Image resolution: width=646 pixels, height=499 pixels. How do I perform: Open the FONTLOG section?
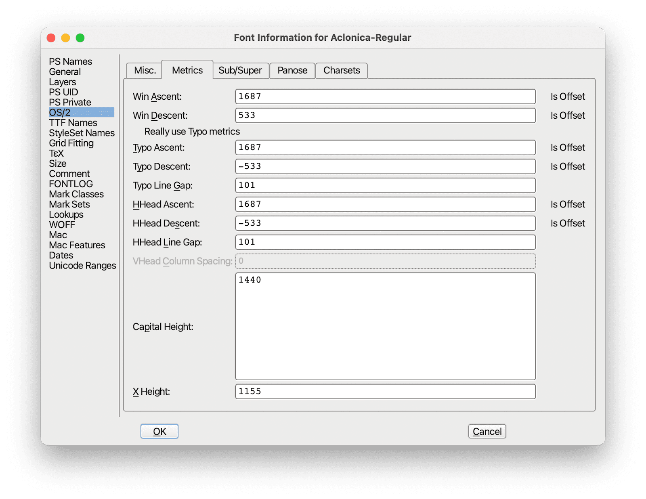point(71,184)
